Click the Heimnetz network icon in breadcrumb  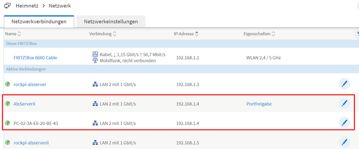coord(7,6)
